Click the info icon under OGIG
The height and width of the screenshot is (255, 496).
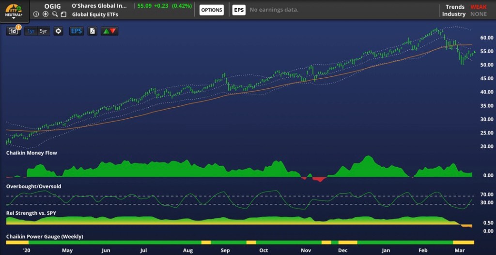pos(36,14)
